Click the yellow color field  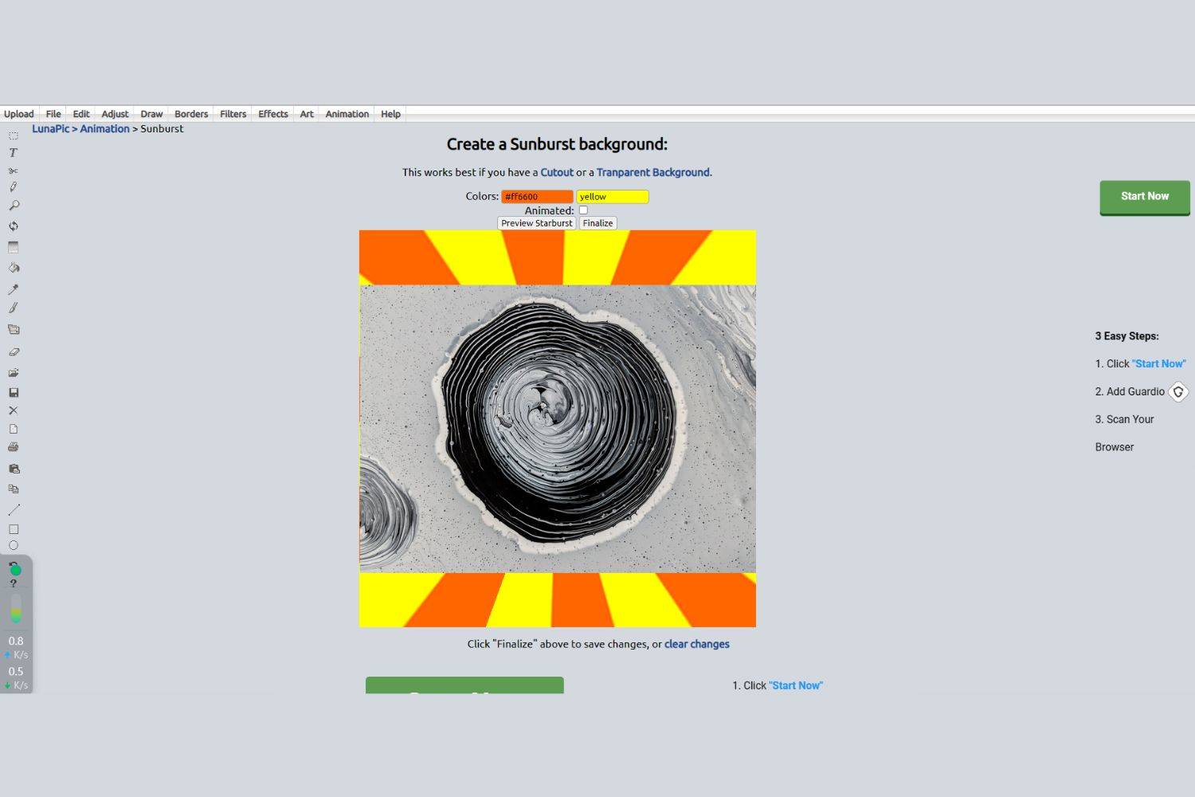pos(613,197)
